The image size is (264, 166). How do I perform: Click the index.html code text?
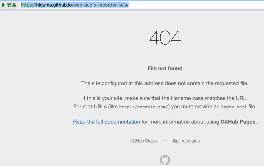(234, 107)
